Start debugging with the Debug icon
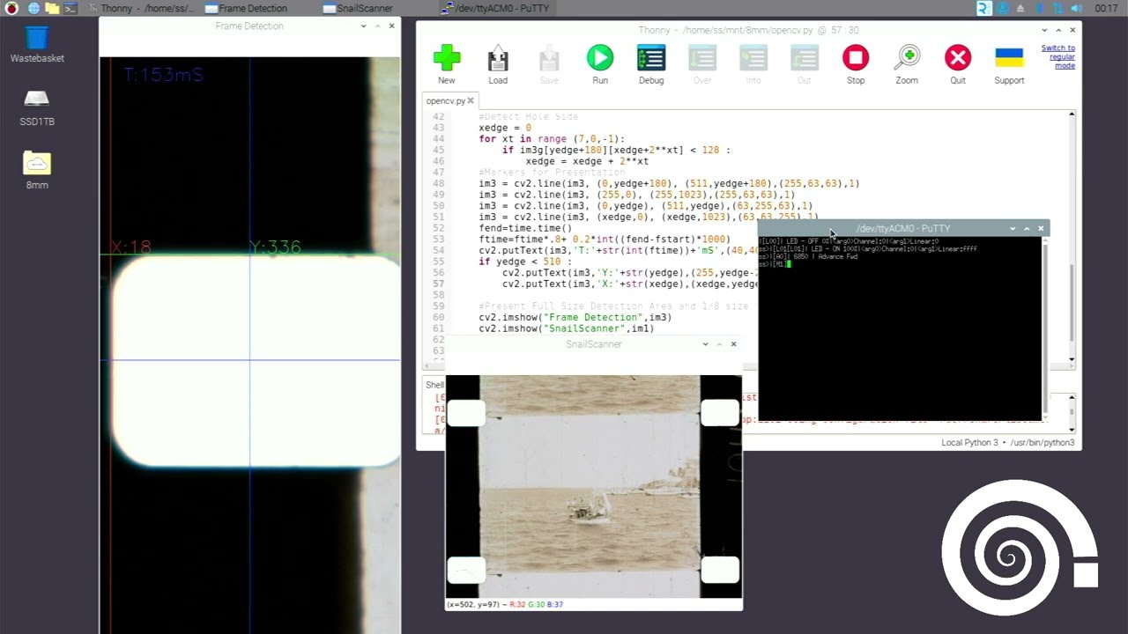Image resolution: width=1128 pixels, height=634 pixels. 651,58
